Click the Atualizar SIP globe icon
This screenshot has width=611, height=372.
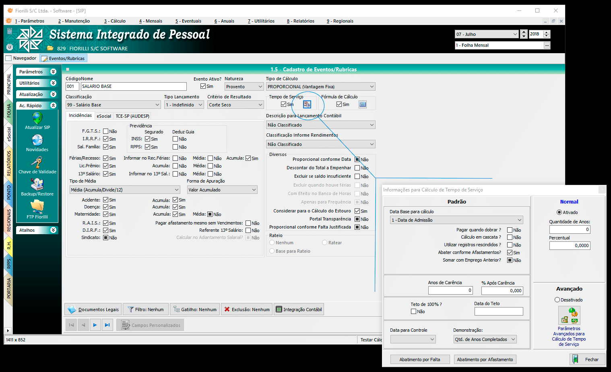(37, 118)
